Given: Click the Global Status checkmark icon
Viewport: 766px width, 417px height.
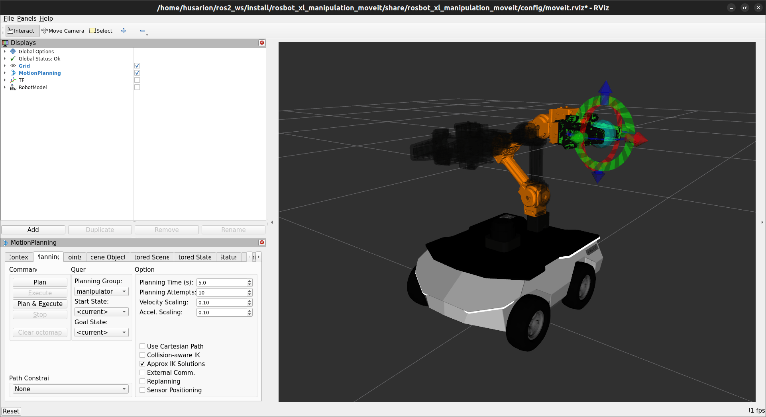Looking at the screenshot, I should (x=13, y=58).
